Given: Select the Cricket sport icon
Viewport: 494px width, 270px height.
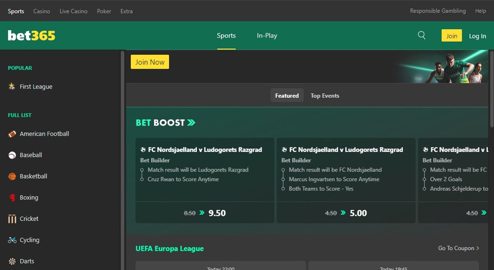Looking at the screenshot, I should click(12, 219).
